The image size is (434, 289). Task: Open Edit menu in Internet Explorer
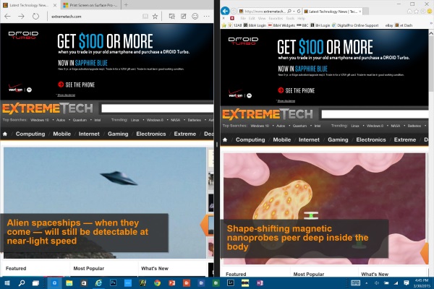click(x=252, y=18)
